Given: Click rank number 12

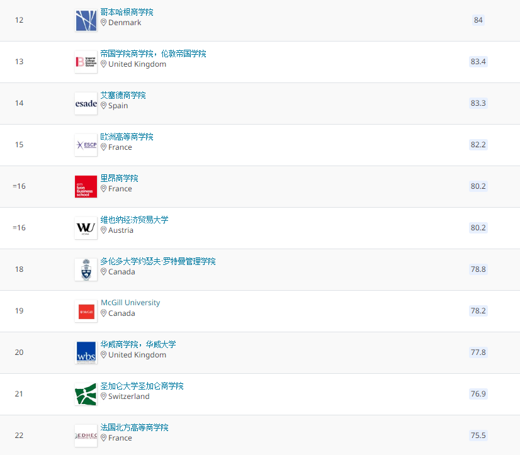Looking at the screenshot, I should coord(20,20).
